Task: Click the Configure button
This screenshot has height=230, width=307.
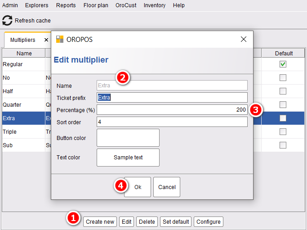Action: (x=208, y=222)
